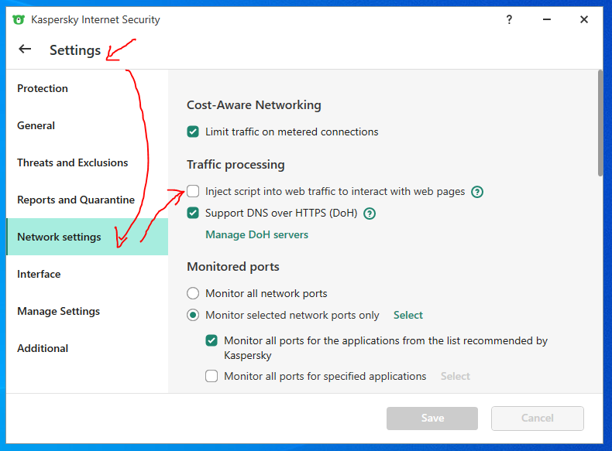This screenshot has width=612, height=451.
Task: Uncheck Support DNS over HTTPS (DoH)
Action: click(193, 213)
